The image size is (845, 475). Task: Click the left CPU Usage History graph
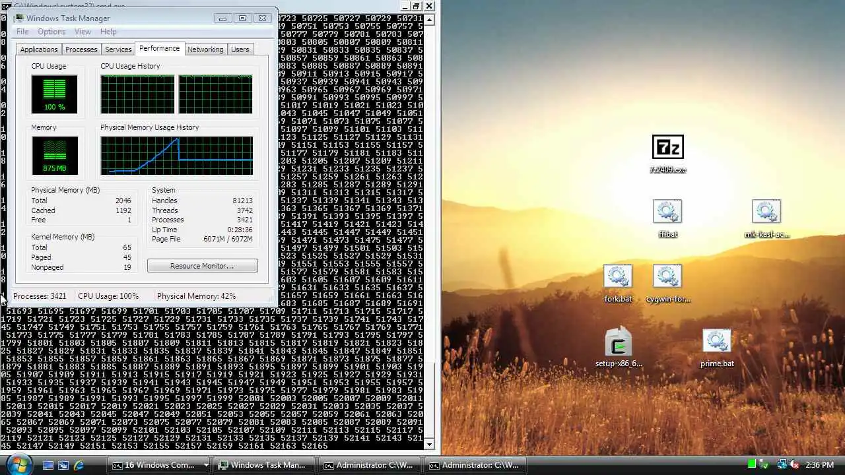(137, 94)
